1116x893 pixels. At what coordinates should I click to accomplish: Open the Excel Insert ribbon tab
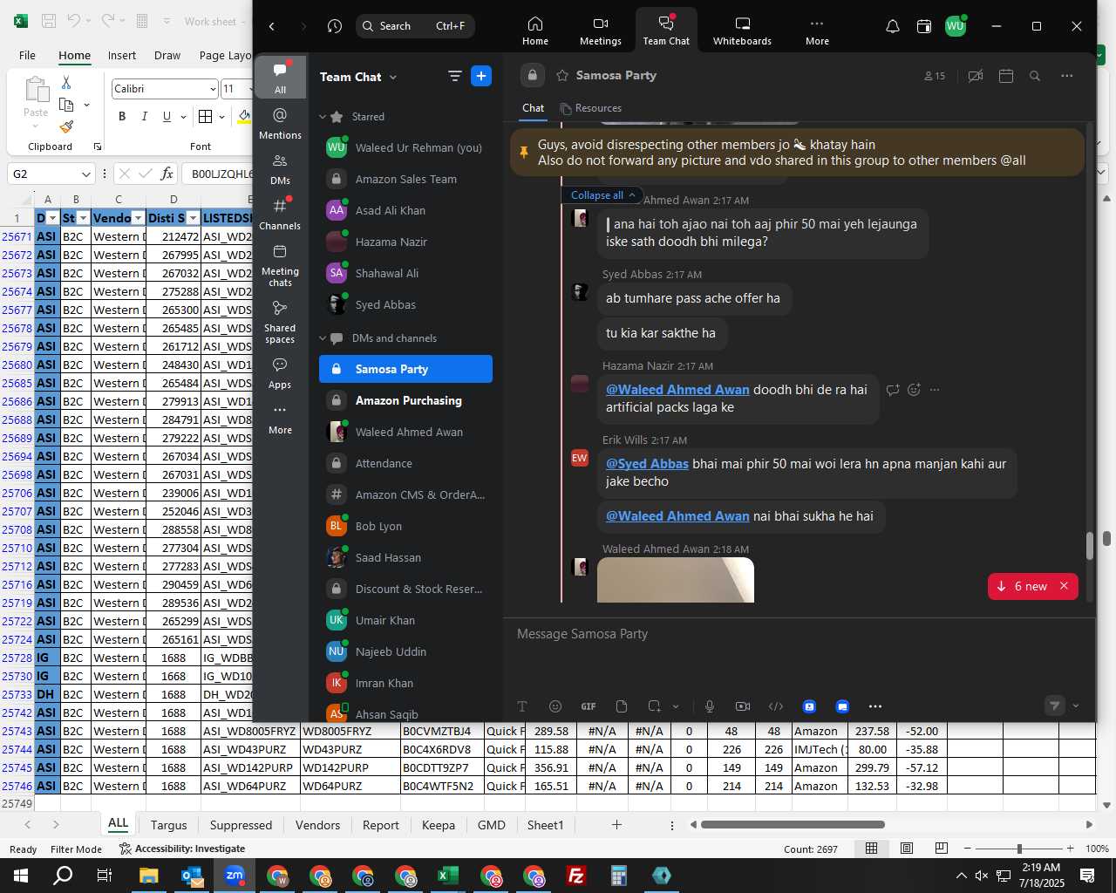click(x=122, y=55)
